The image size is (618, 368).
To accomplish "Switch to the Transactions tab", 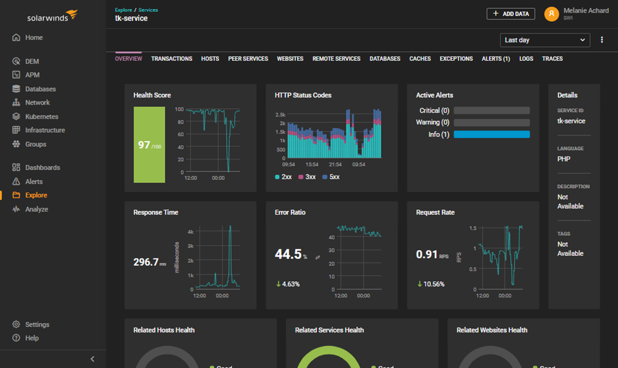I will click(x=171, y=59).
